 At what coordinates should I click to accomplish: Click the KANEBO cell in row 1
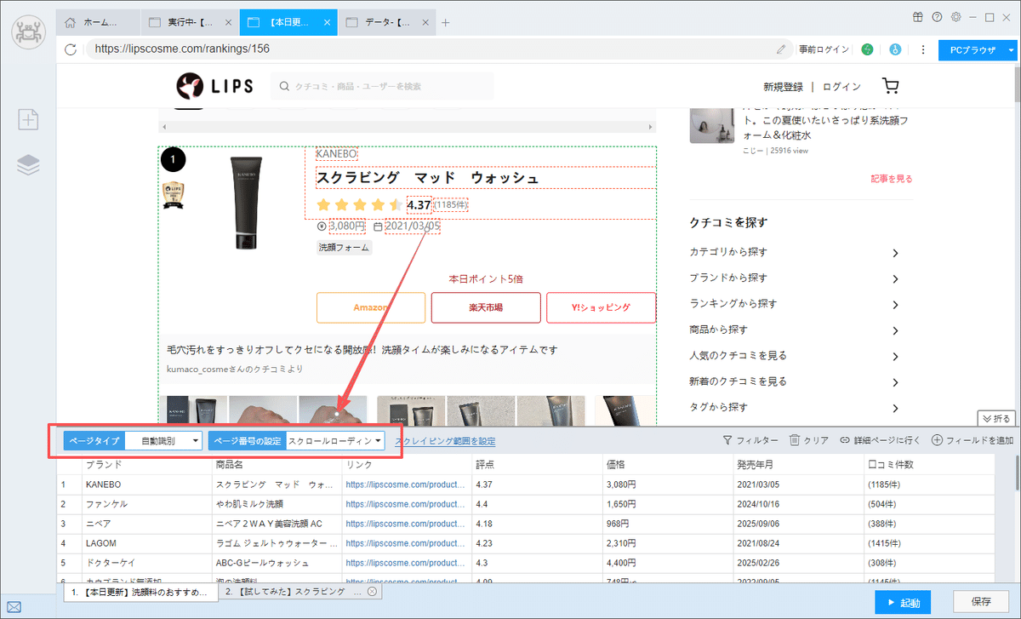(146, 484)
